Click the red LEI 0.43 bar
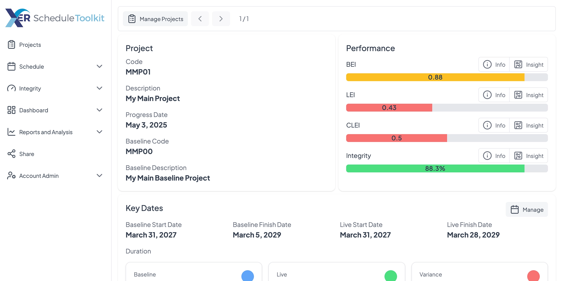The height and width of the screenshot is (281, 561). [x=389, y=108]
